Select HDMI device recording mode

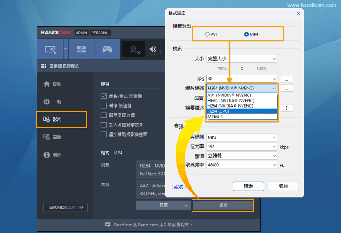click(81, 49)
